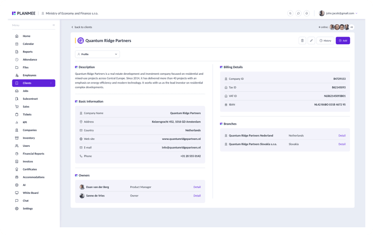This screenshot has height=235, width=373.
Task: Click the History button
Action: (325, 40)
